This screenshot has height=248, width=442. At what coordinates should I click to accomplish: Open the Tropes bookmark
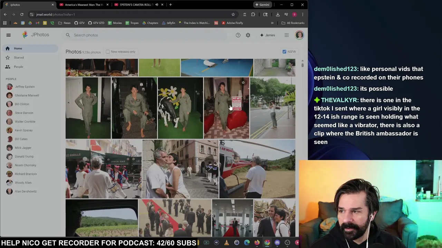tap(132, 23)
